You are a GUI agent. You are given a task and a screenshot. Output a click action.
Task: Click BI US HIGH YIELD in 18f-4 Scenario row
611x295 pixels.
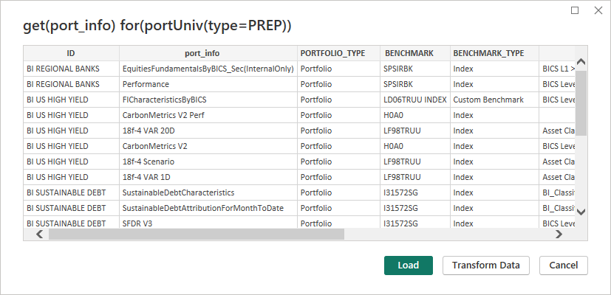[x=72, y=162]
